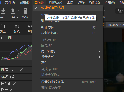The width and height of the screenshot is (124, 92).
Task: Select the Balance (Co... viewer tab
Action: (115, 25)
